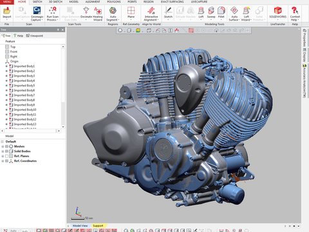This screenshot has width=309, height=232.
Task: Enable the Ref. Planes visibility checkbox
Action: click(7, 156)
